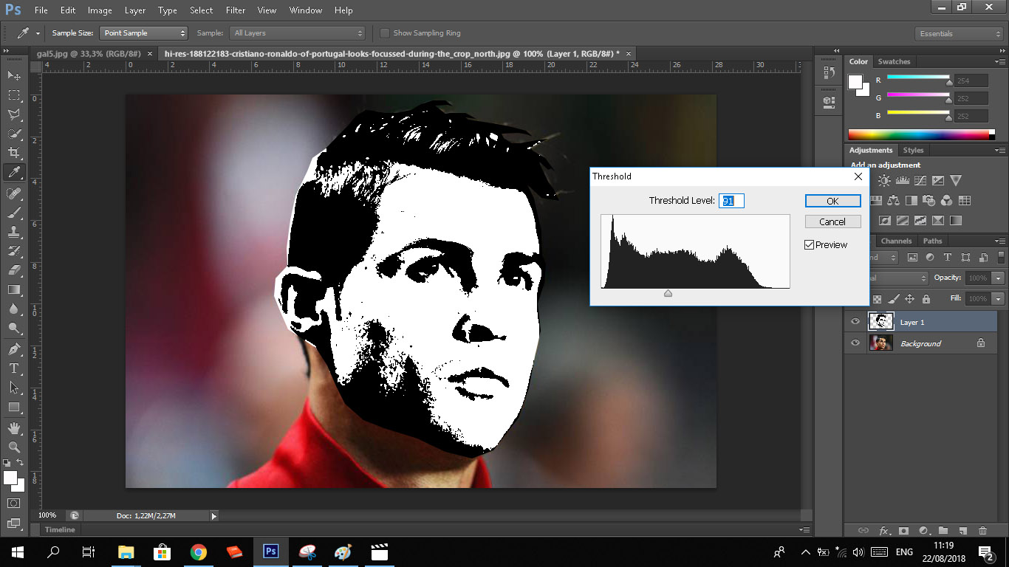The width and height of the screenshot is (1009, 567).
Task: Open the Filter menu
Action: 235,10
